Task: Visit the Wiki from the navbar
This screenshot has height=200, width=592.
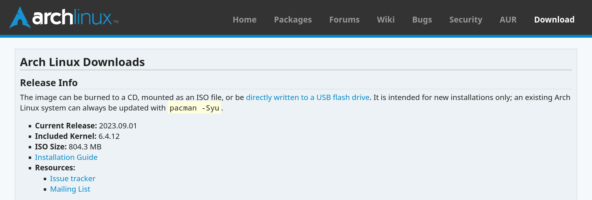Action: tap(386, 20)
